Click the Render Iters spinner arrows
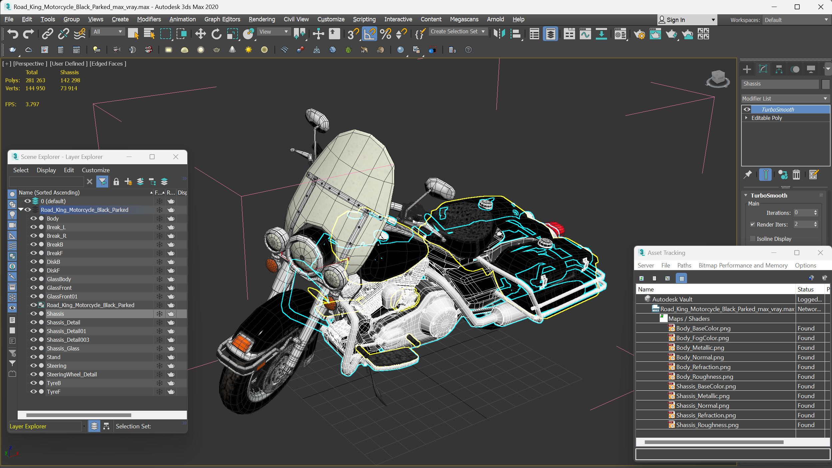This screenshot has height=468, width=832. 815,224
